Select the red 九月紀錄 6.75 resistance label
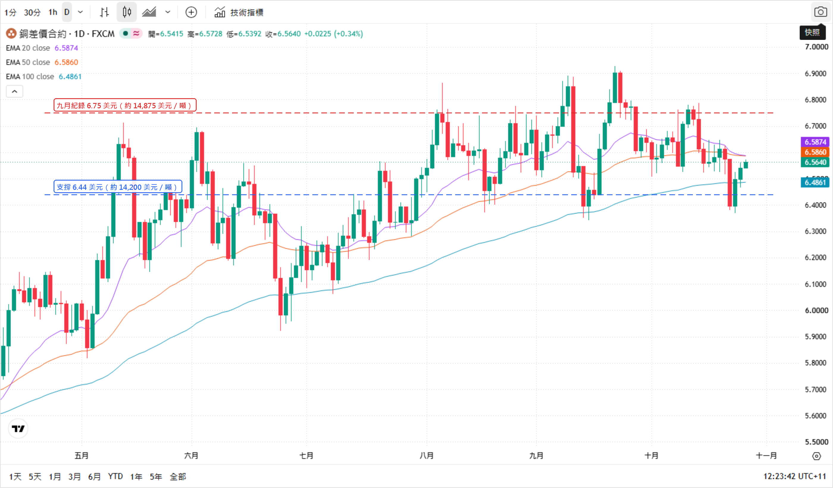833x488 pixels. (125, 105)
